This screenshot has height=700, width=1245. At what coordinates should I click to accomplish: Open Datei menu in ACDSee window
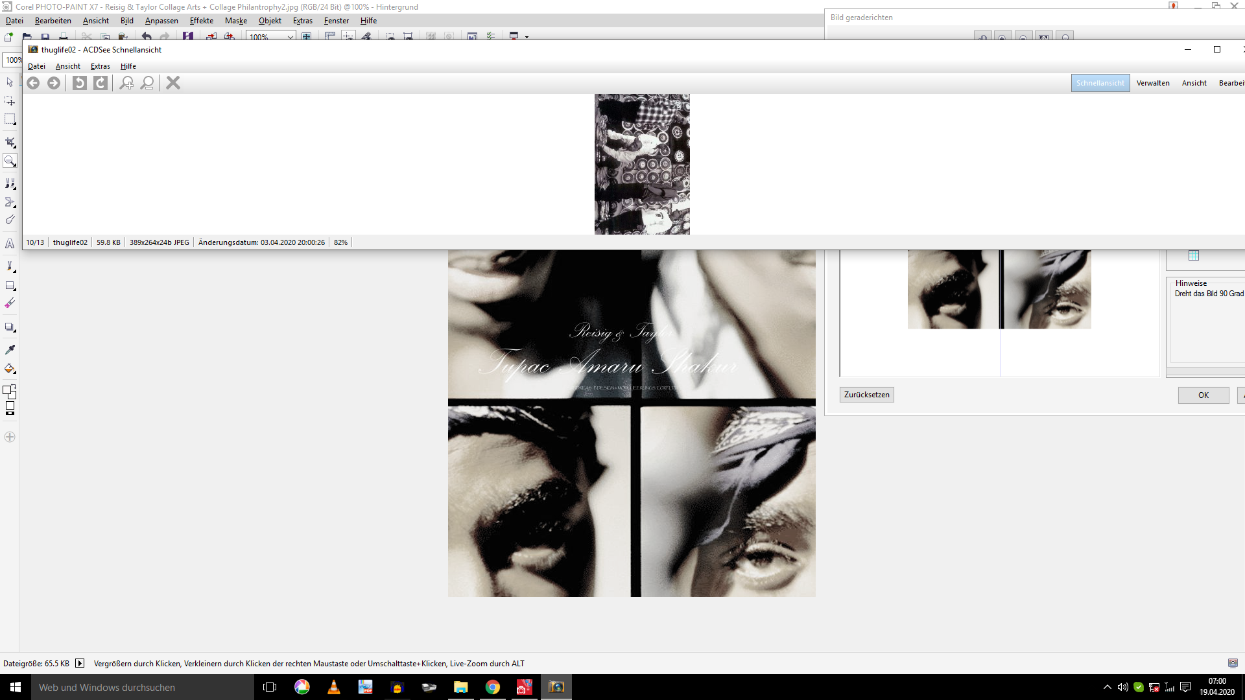click(36, 66)
